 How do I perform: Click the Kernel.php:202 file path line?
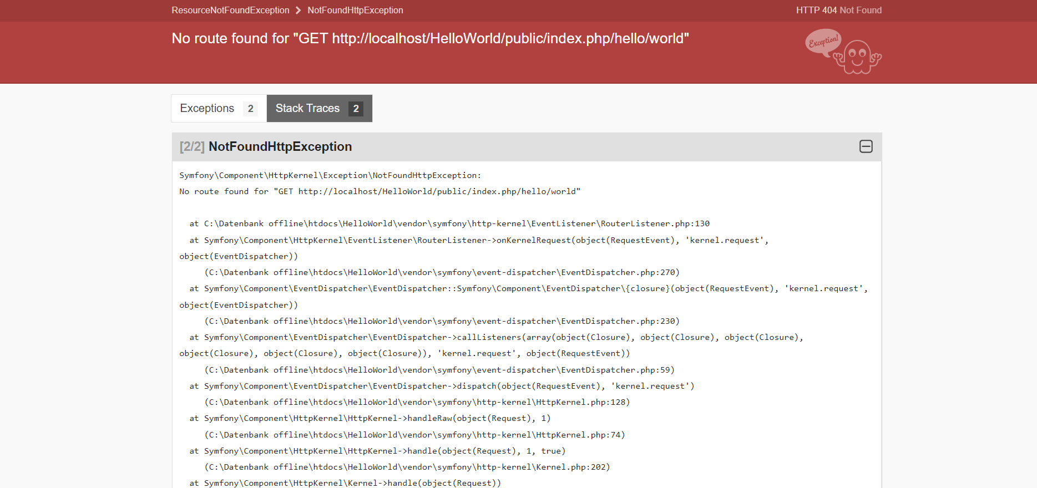pyautogui.click(x=407, y=467)
